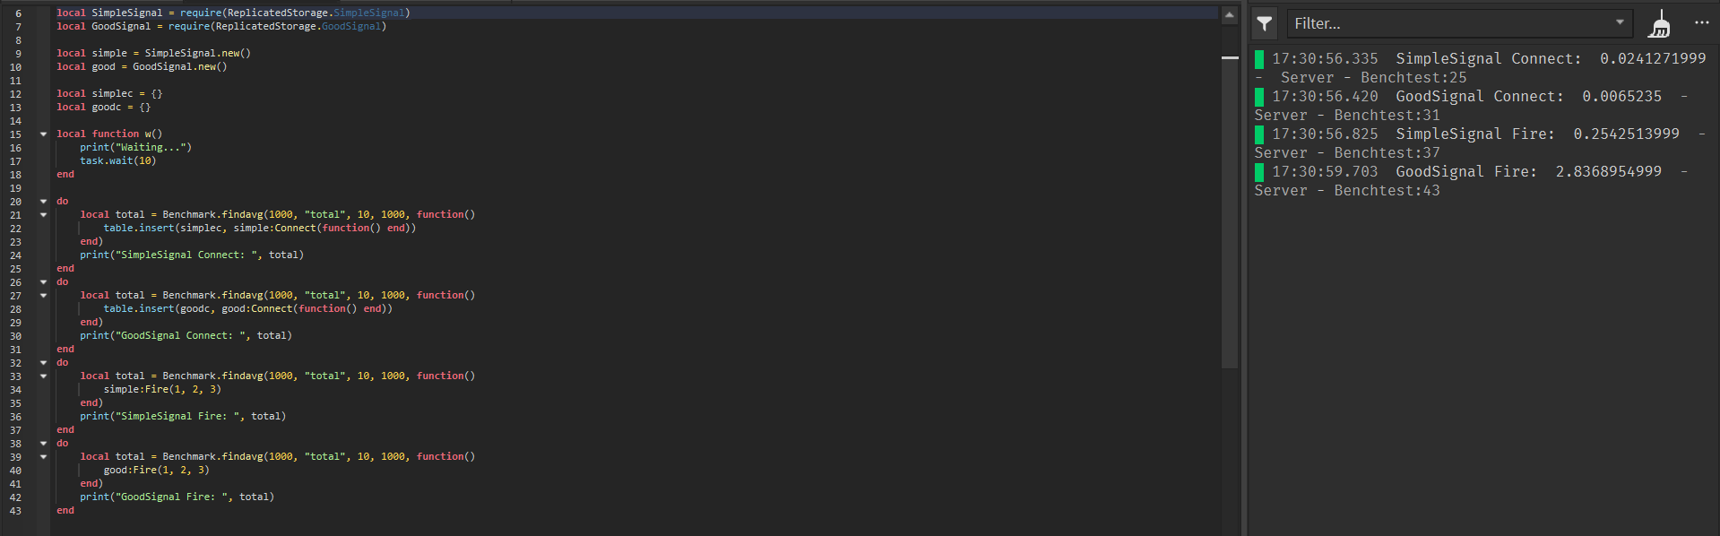Fold the findavg call at line 21
Screen dimensions: 1720x536
43,215
